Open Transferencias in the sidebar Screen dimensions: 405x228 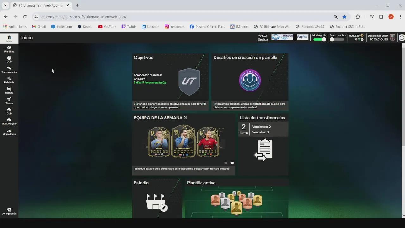click(x=9, y=70)
